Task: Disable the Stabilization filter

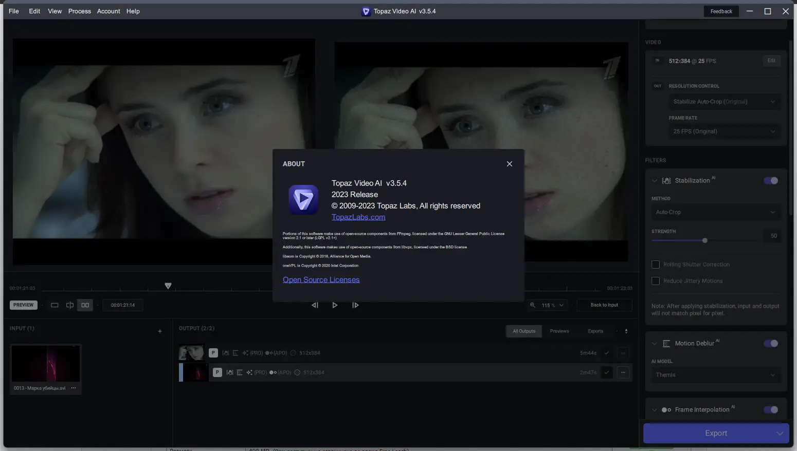Action: point(771,180)
